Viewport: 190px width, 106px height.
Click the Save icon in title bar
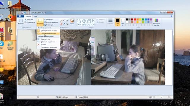(x=22, y=13)
